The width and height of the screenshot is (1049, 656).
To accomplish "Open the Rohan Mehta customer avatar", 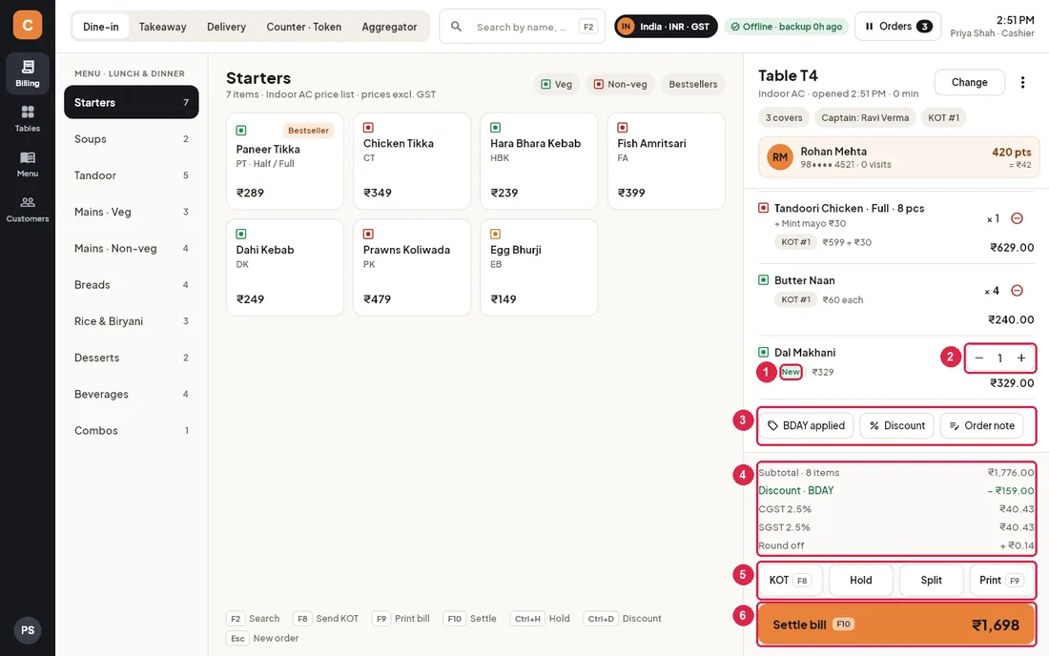I will point(780,157).
